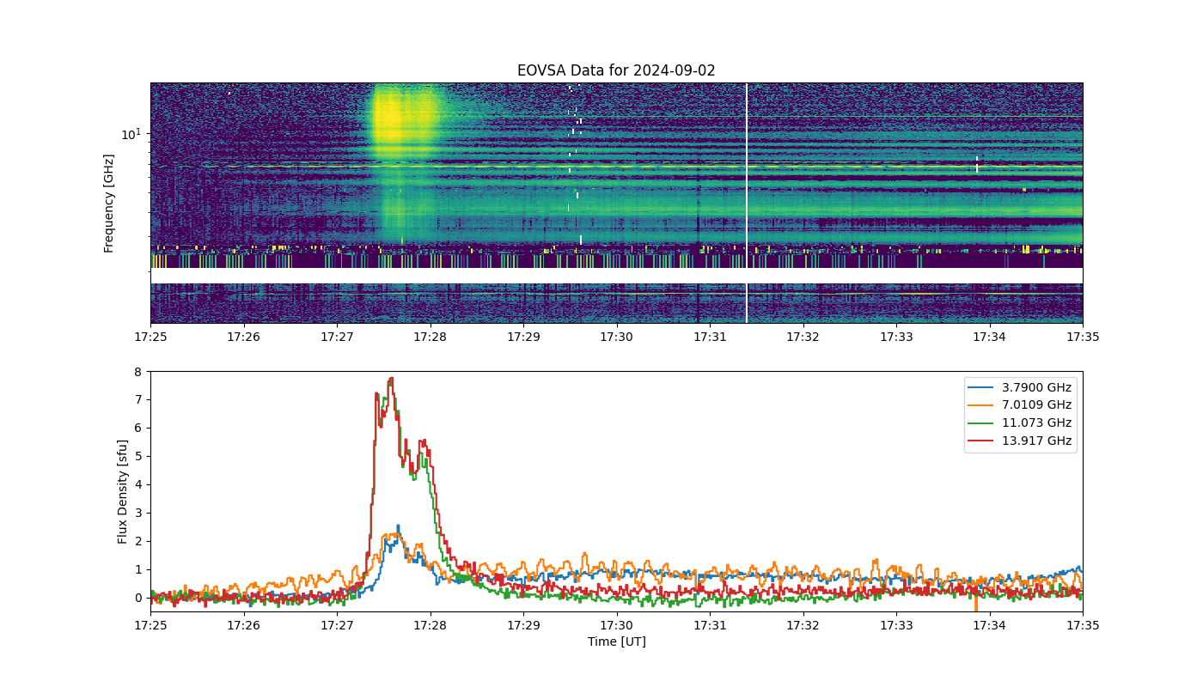The width and height of the screenshot is (1203, 687).
Task: Pick the blue line sample in the legend
Action: pos(982,387)
